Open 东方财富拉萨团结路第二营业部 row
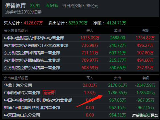Viewport: 160px width, 120px height. click(x=81, y=60)
